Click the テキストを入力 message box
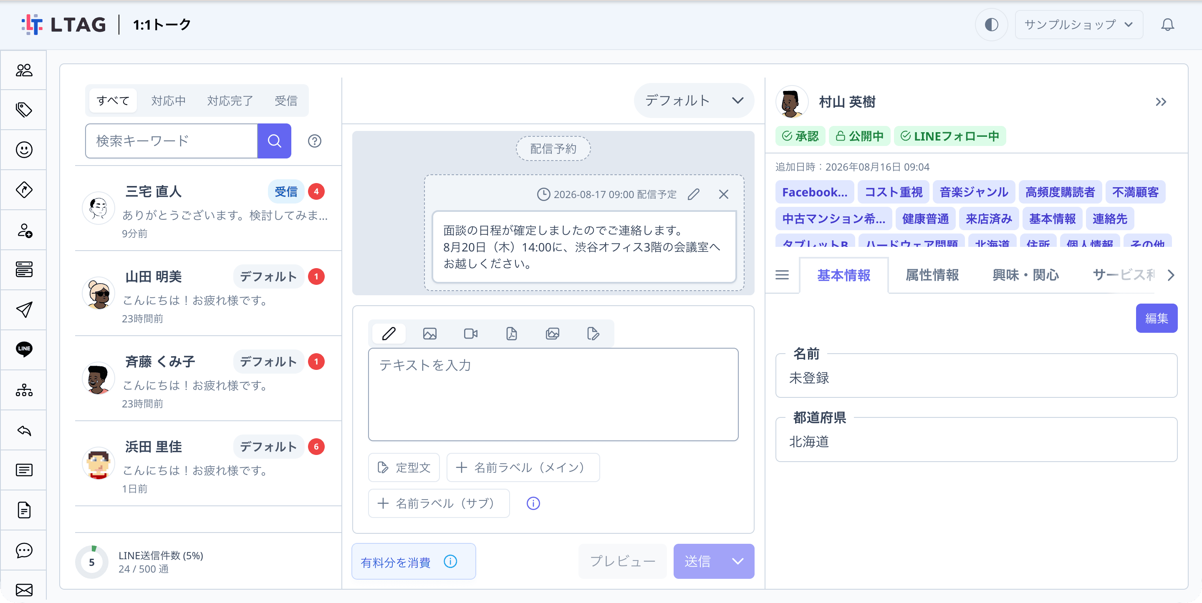Screen dimensions: 1202x603 coord(553,394)
